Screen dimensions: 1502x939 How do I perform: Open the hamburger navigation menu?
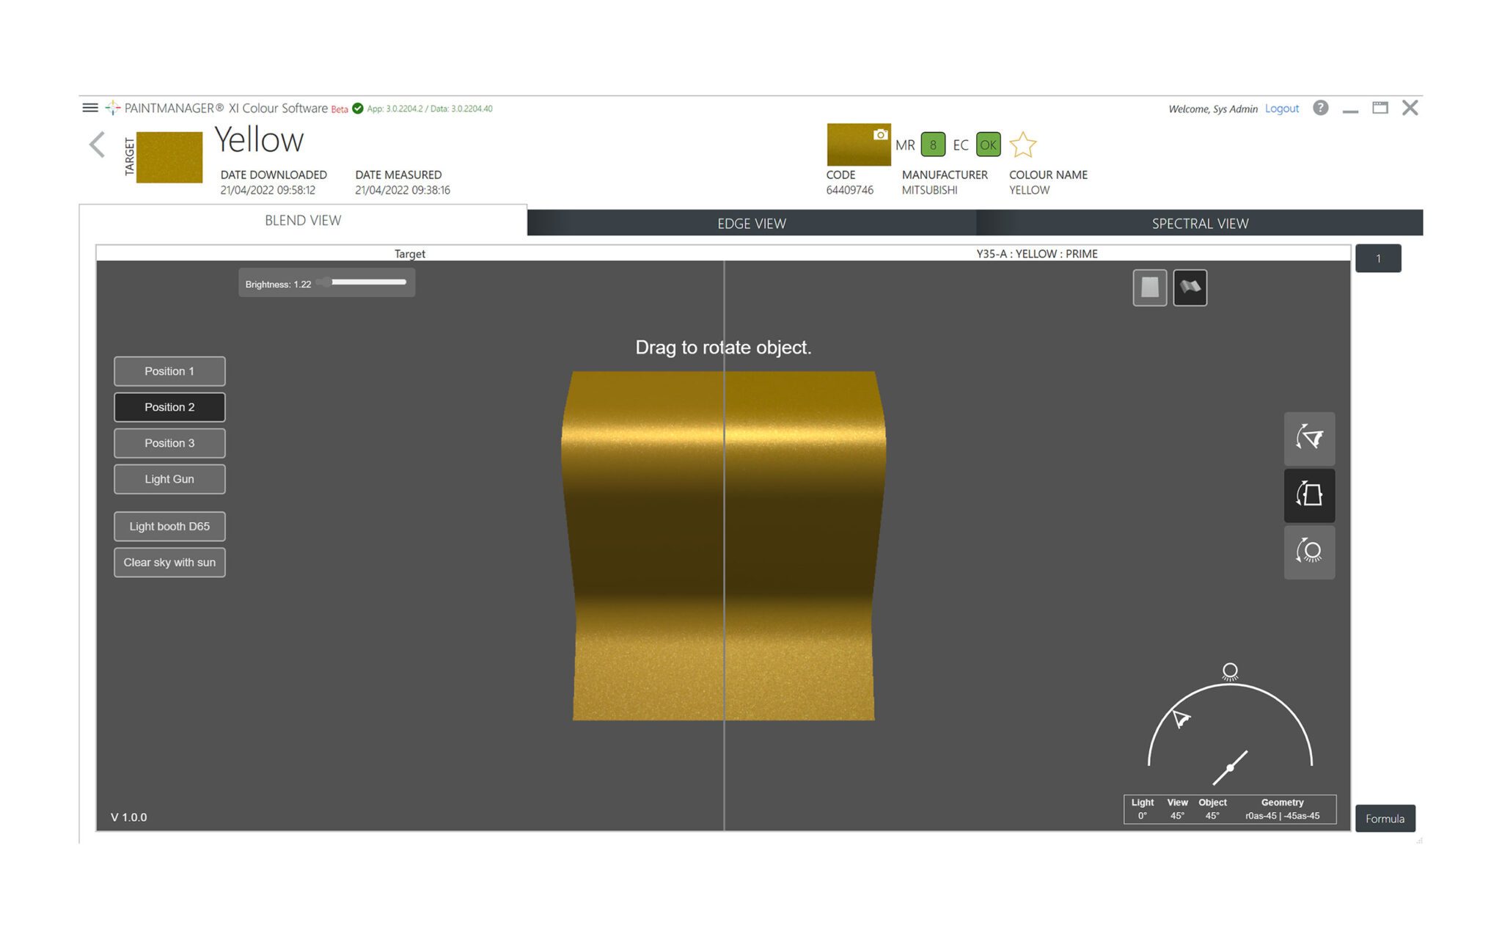89,107
